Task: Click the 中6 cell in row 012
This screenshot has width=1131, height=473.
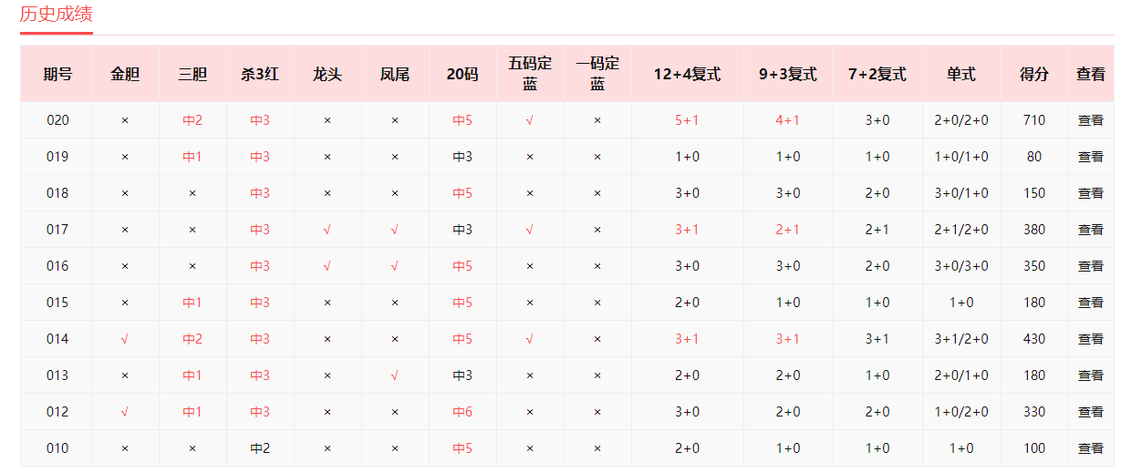Action: 462,412
